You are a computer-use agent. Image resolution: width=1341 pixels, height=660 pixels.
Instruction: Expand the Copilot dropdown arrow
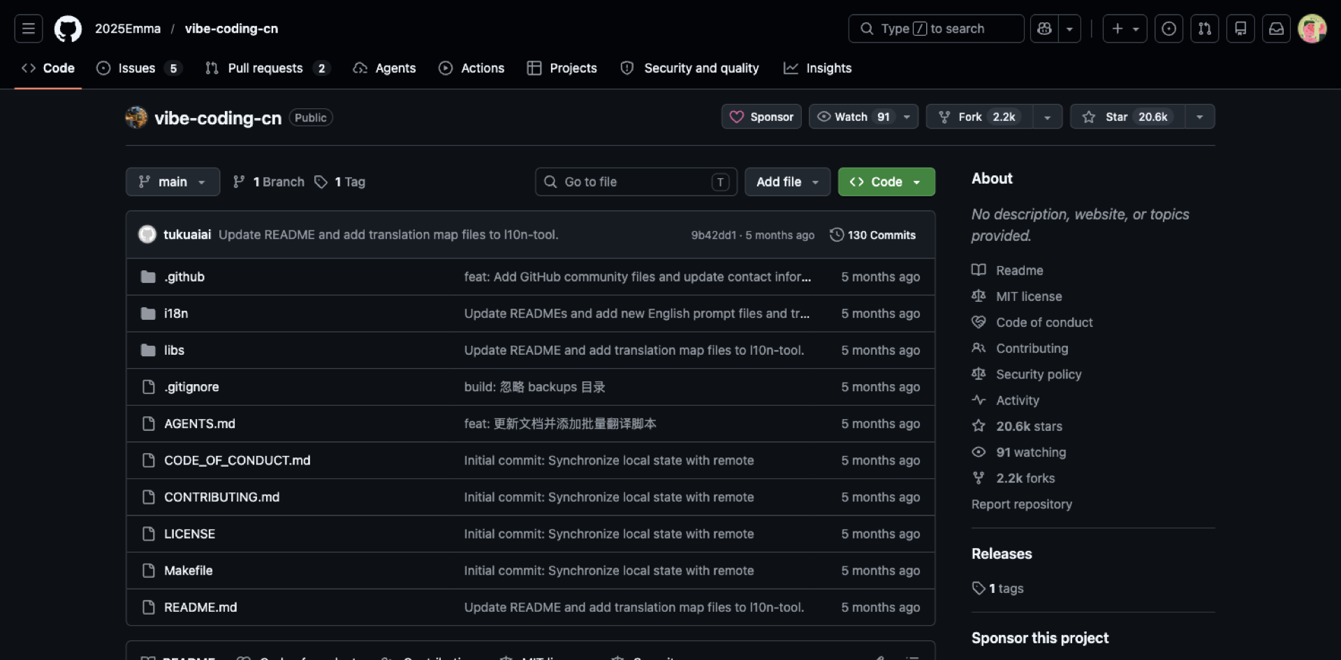(1069, 29)
